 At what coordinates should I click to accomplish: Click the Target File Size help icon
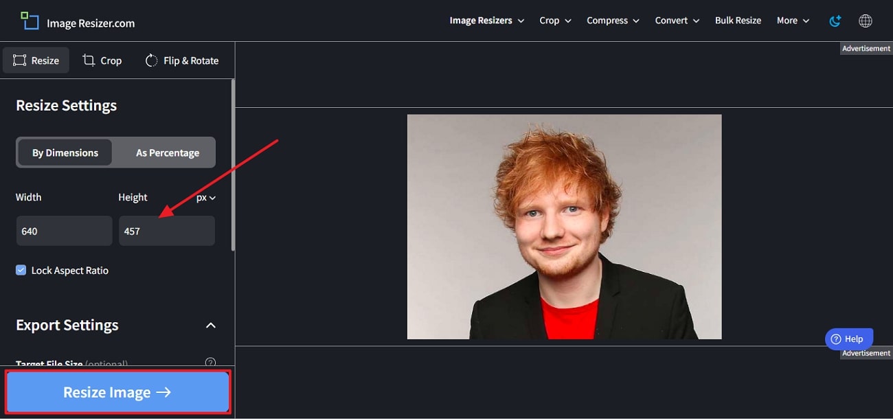(211, 363)
